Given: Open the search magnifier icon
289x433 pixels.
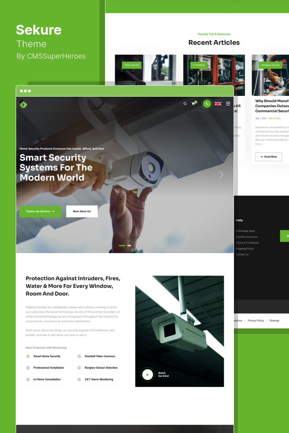Looking at the screenshot, I should click(x=185, y=104).
